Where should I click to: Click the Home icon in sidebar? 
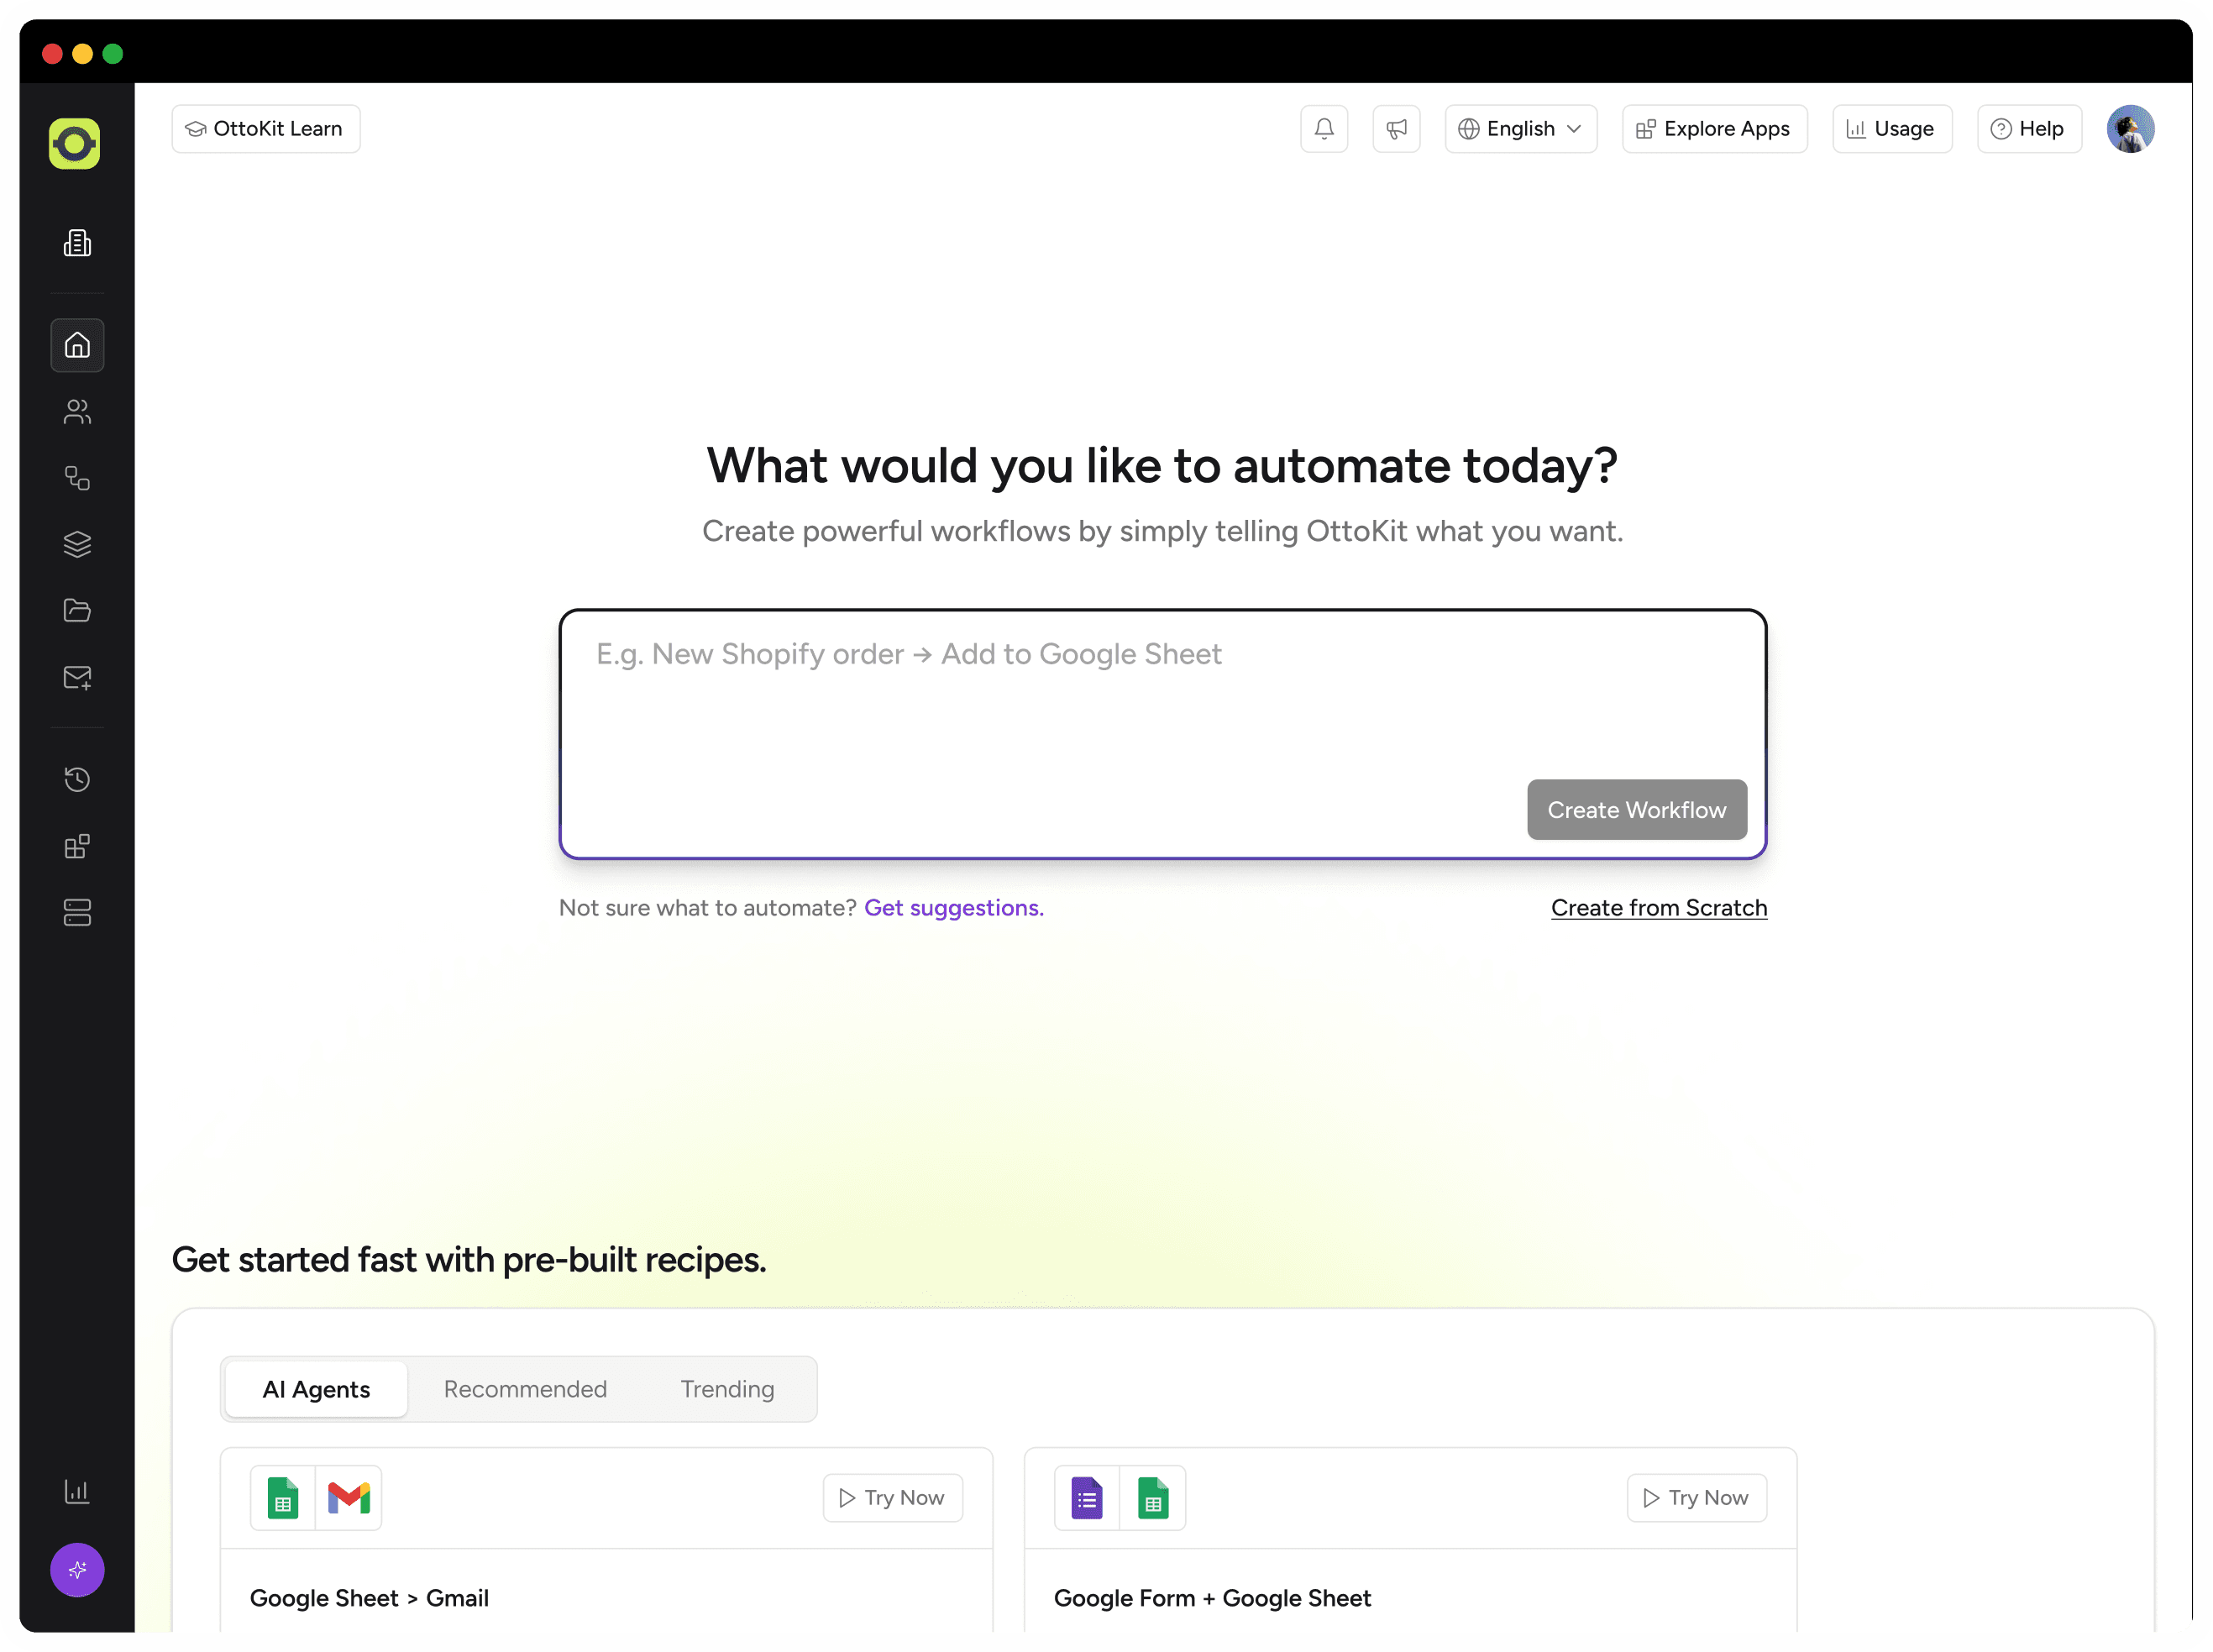pos(77,345)
